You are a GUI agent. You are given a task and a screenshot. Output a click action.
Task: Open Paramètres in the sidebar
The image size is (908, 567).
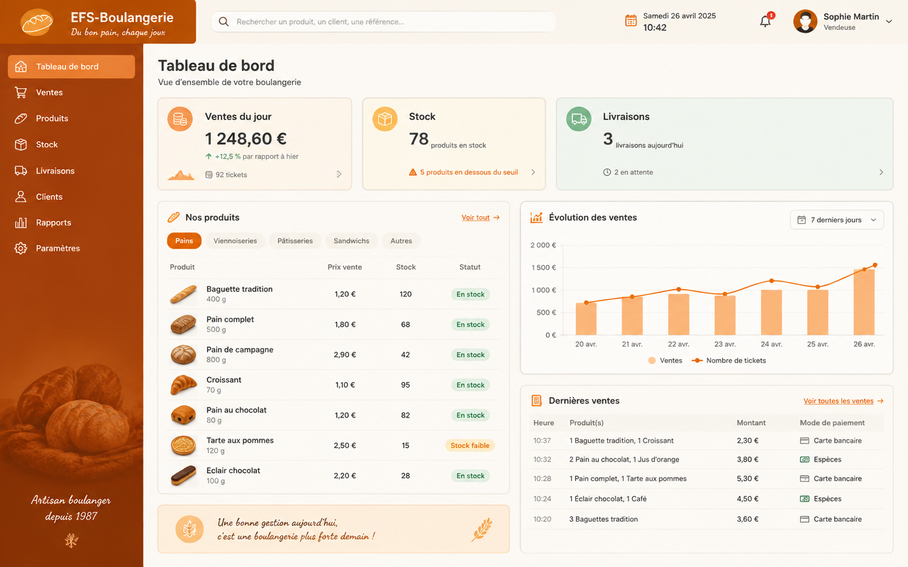coord(71,248)
